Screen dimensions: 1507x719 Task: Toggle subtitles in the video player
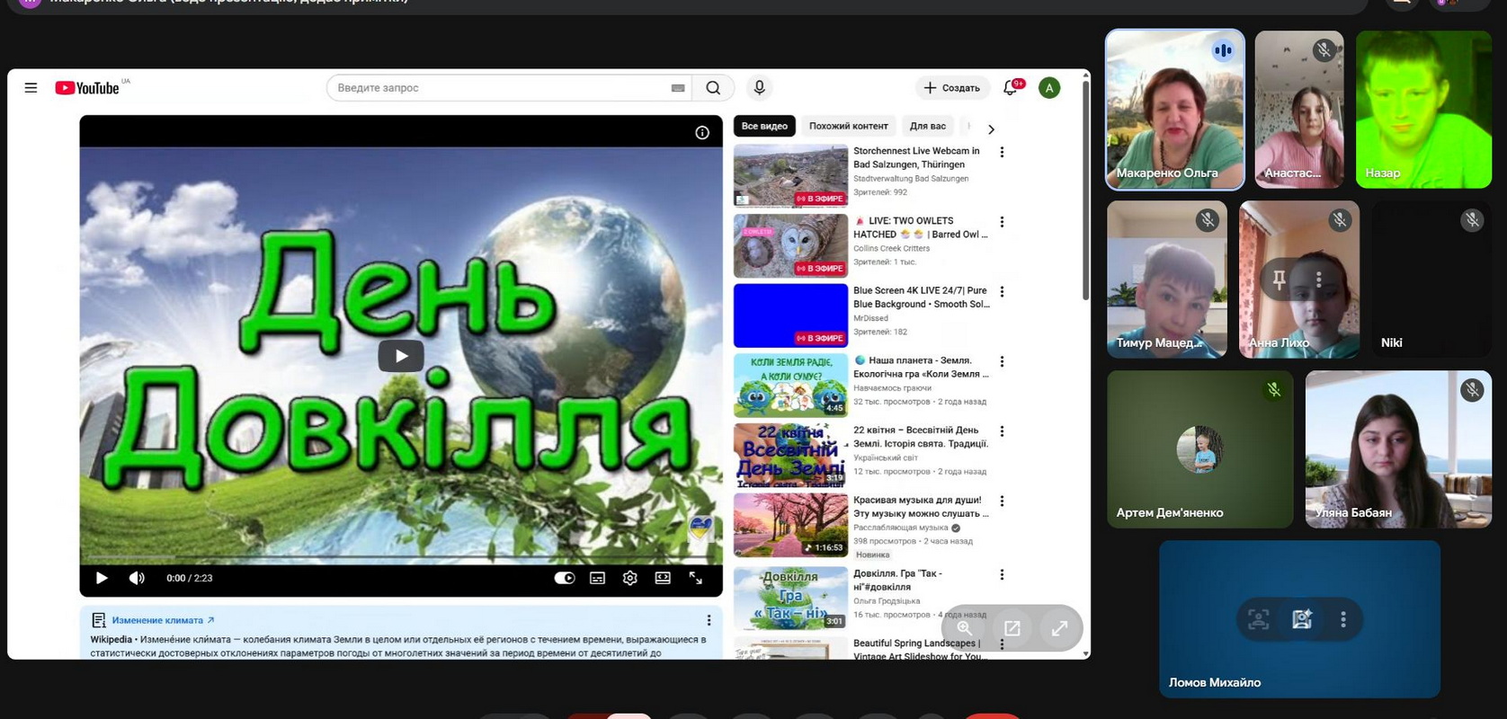tap(597, 578)
